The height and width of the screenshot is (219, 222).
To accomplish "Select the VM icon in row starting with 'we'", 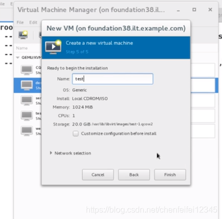I will pos(26,131).
